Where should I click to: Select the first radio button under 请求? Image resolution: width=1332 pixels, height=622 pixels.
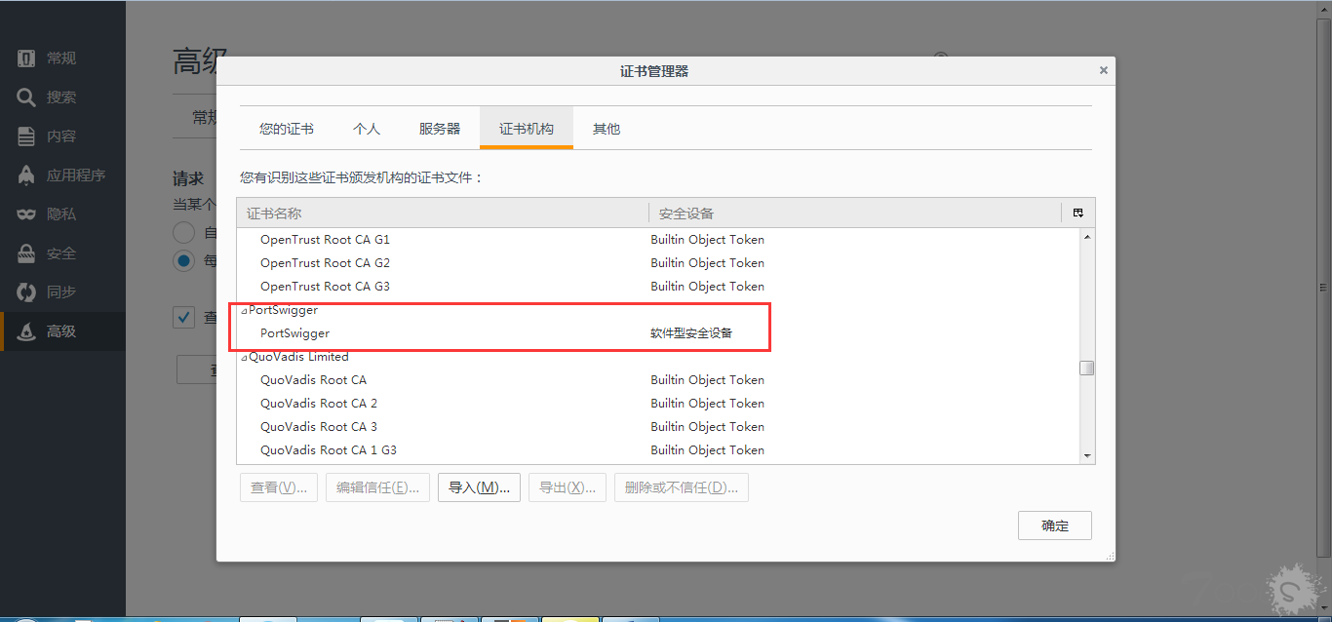[x=183, y=232]
